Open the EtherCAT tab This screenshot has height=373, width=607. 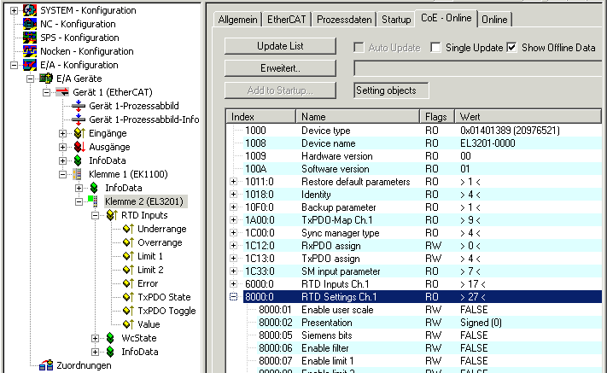coord(287,20)
